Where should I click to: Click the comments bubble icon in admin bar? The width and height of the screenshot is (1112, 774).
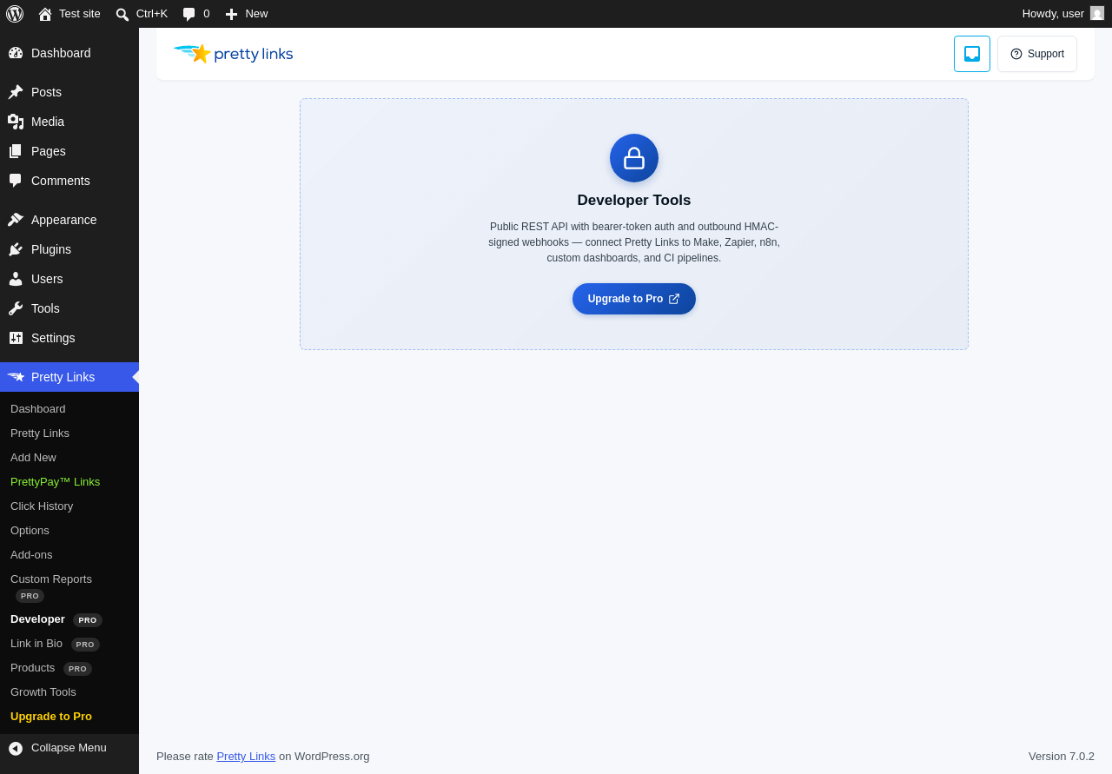click(x=189, y=14)
